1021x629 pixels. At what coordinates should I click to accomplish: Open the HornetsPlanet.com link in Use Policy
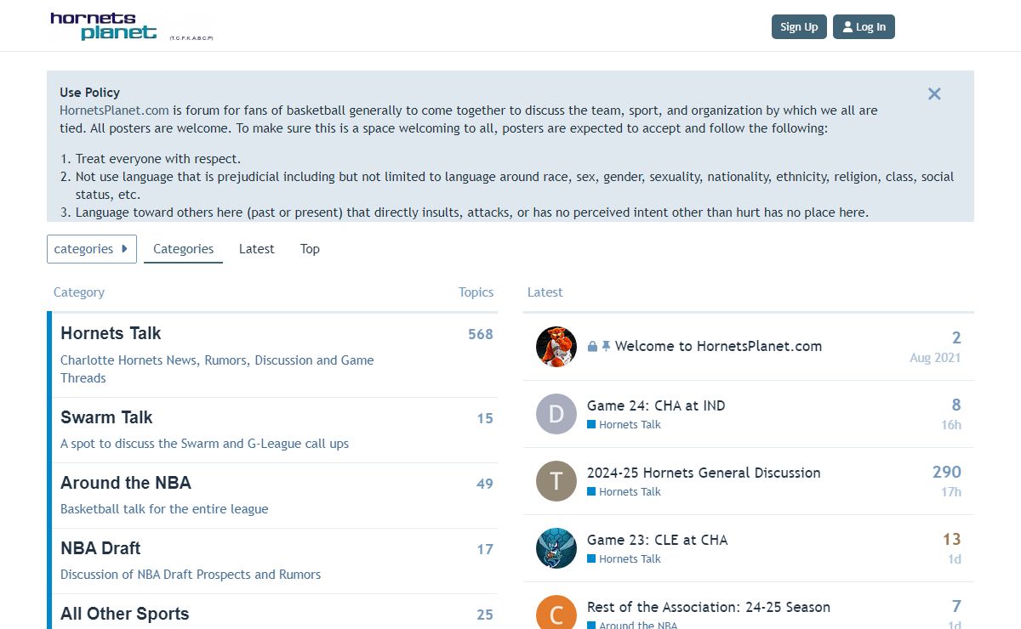tap(114, 110)
